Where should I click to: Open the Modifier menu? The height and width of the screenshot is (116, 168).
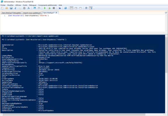pos(10,5)
